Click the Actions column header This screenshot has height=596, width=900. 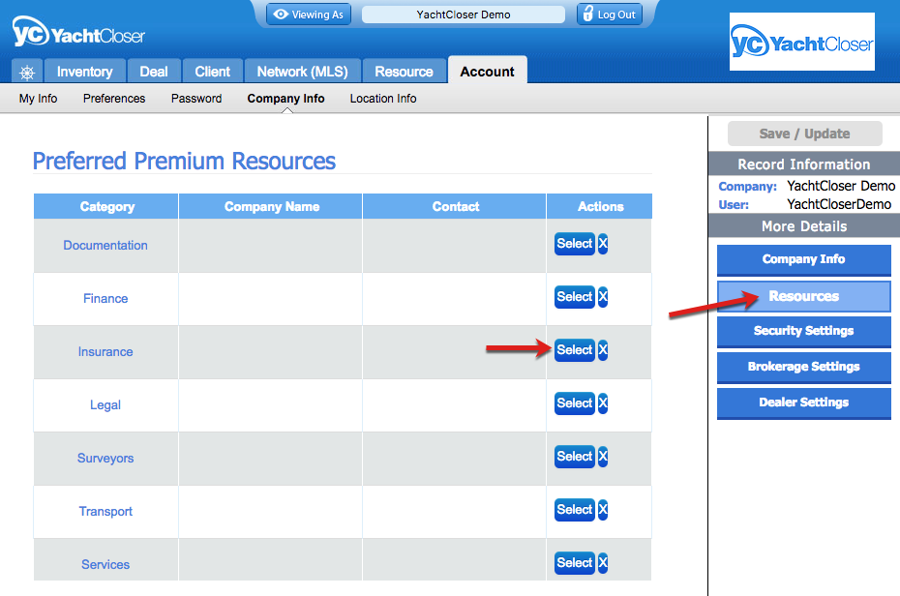click(600, 206)
